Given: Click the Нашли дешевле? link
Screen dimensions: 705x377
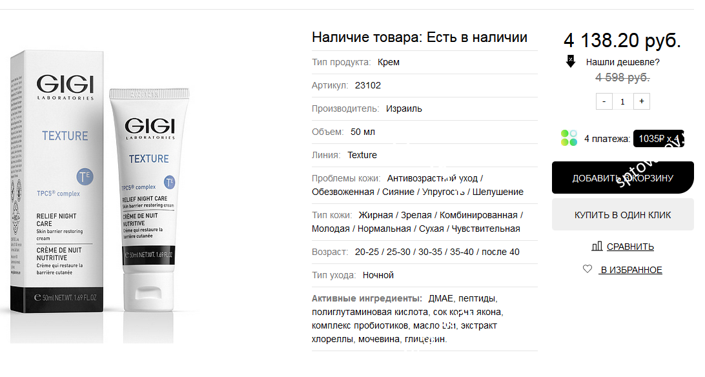Looking at the screenshot, I should (622, 62).
